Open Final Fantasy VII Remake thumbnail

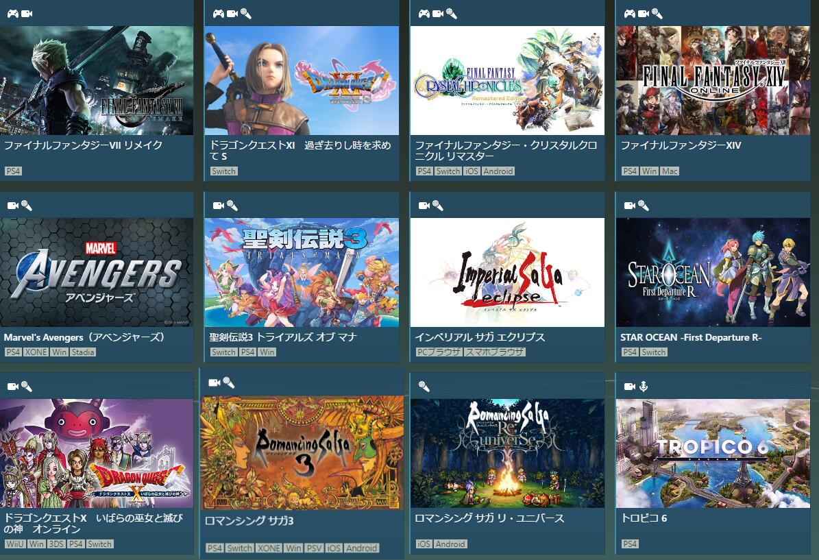click(x=97, y=80)
